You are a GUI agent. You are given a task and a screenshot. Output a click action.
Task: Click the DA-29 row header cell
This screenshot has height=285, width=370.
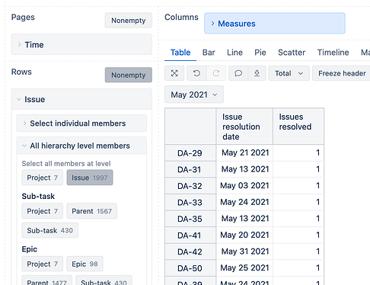click(x=190, y=153)
